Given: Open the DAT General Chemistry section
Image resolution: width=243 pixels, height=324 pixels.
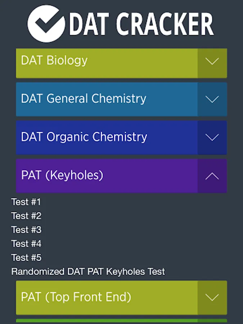Looking at the screenshot, I should [x=107, y=99].
